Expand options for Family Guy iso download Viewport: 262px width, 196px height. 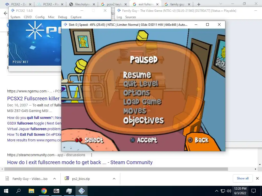click(x=54, y=179)
